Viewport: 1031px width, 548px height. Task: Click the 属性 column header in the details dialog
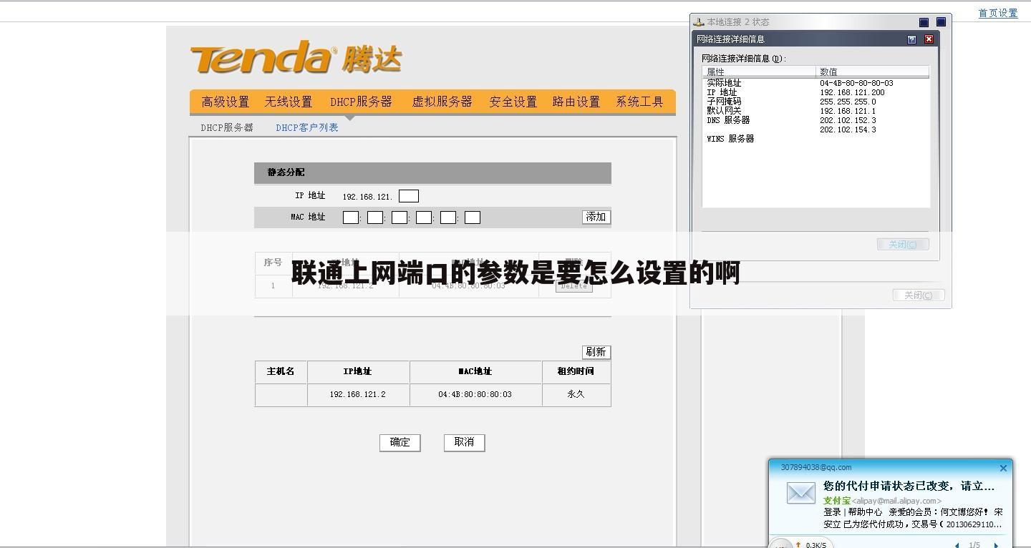click(x=759, y=72)
